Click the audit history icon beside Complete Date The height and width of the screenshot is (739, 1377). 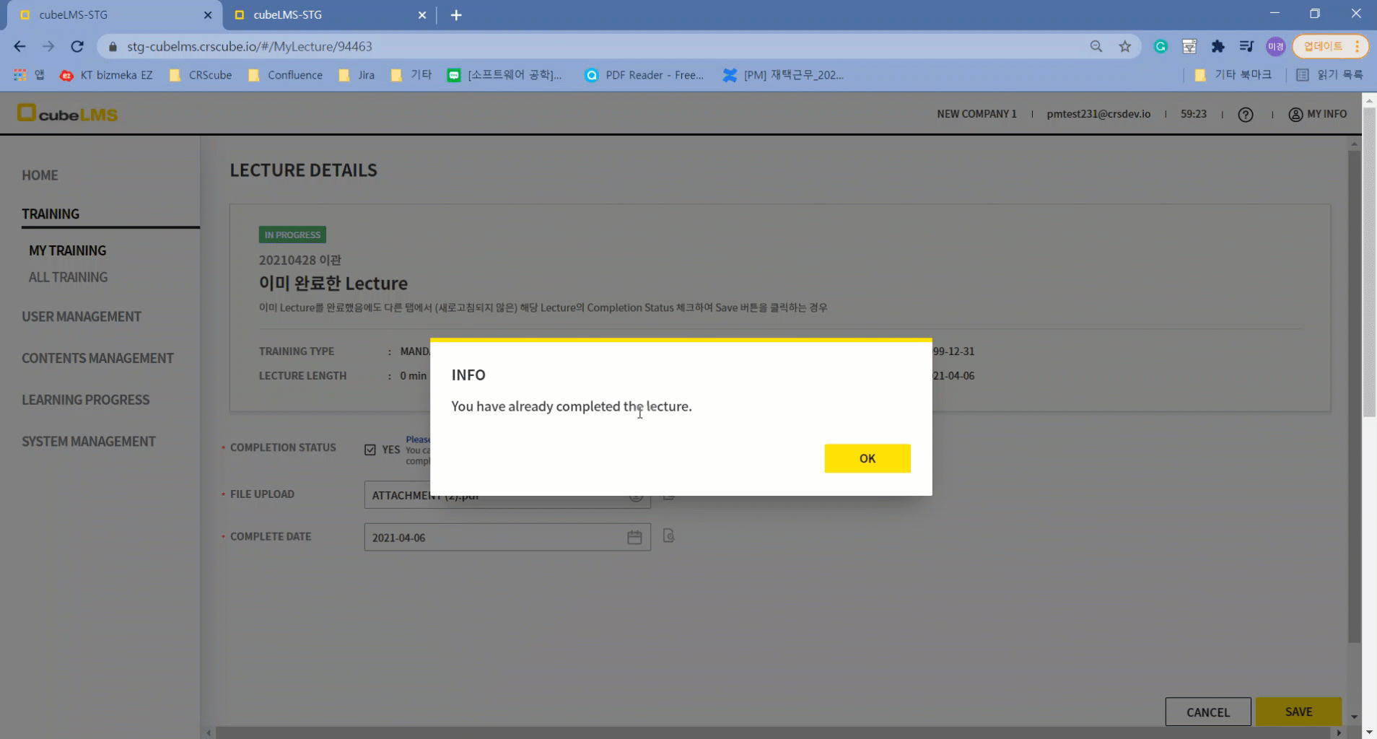click(668, 536)
